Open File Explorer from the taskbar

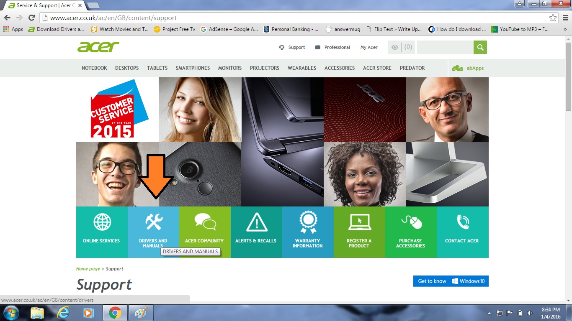click(37, 313)
